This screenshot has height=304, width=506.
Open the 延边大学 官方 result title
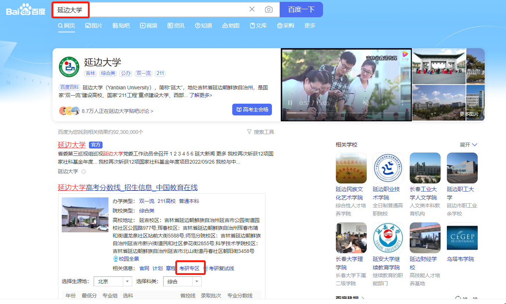(x=72, y=144)
